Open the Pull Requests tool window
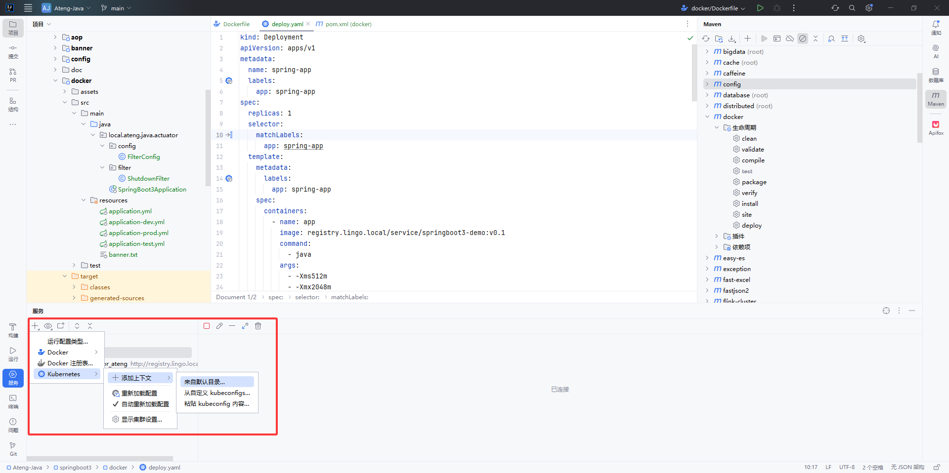This screenshot has width=949, height=473. coord(13,75)
